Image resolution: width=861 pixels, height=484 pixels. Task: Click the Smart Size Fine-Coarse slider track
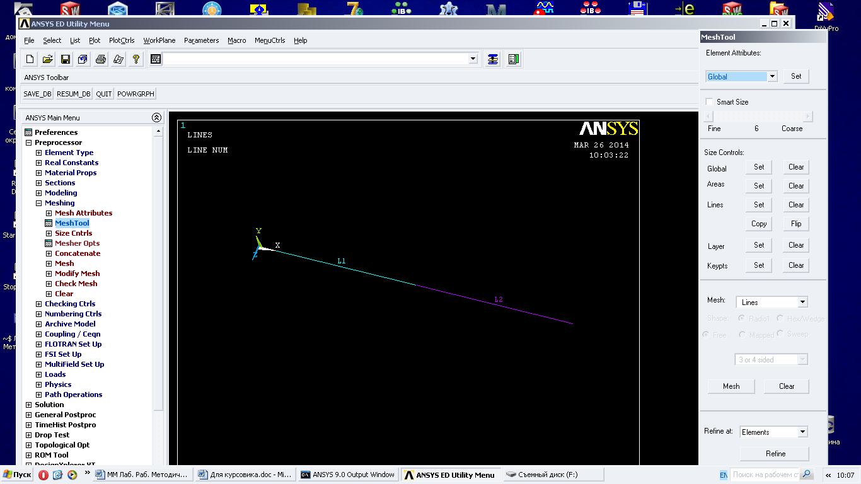758,117
